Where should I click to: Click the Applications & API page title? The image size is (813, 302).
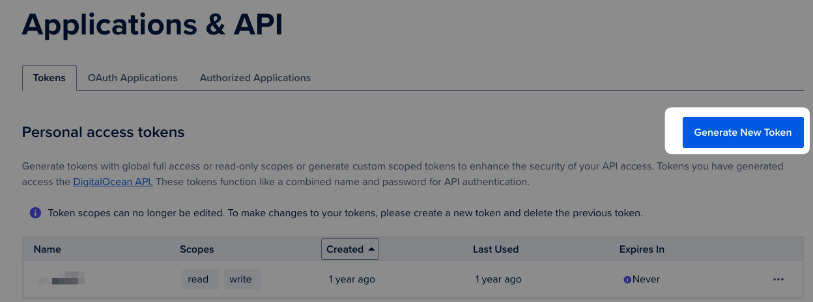click(x=152, y=25)
